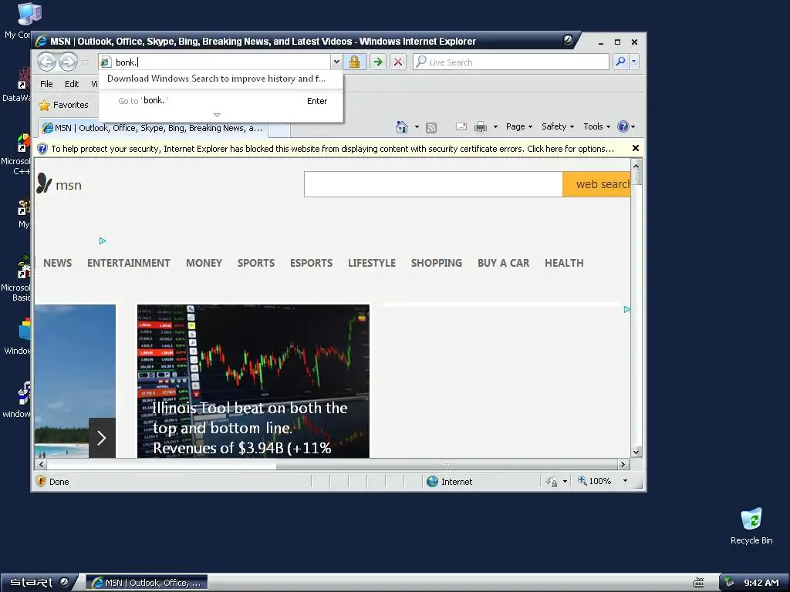Click the horizontal scrollbar right arrow
This screenshot has width=790, height=592.
tap(623, 465)
